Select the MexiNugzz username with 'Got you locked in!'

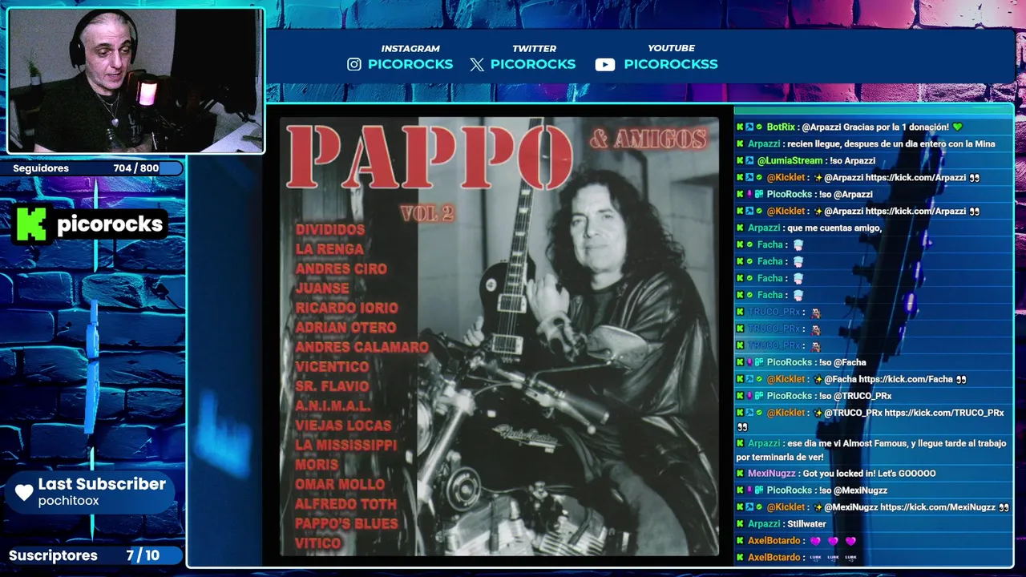(x=771, y=474)
